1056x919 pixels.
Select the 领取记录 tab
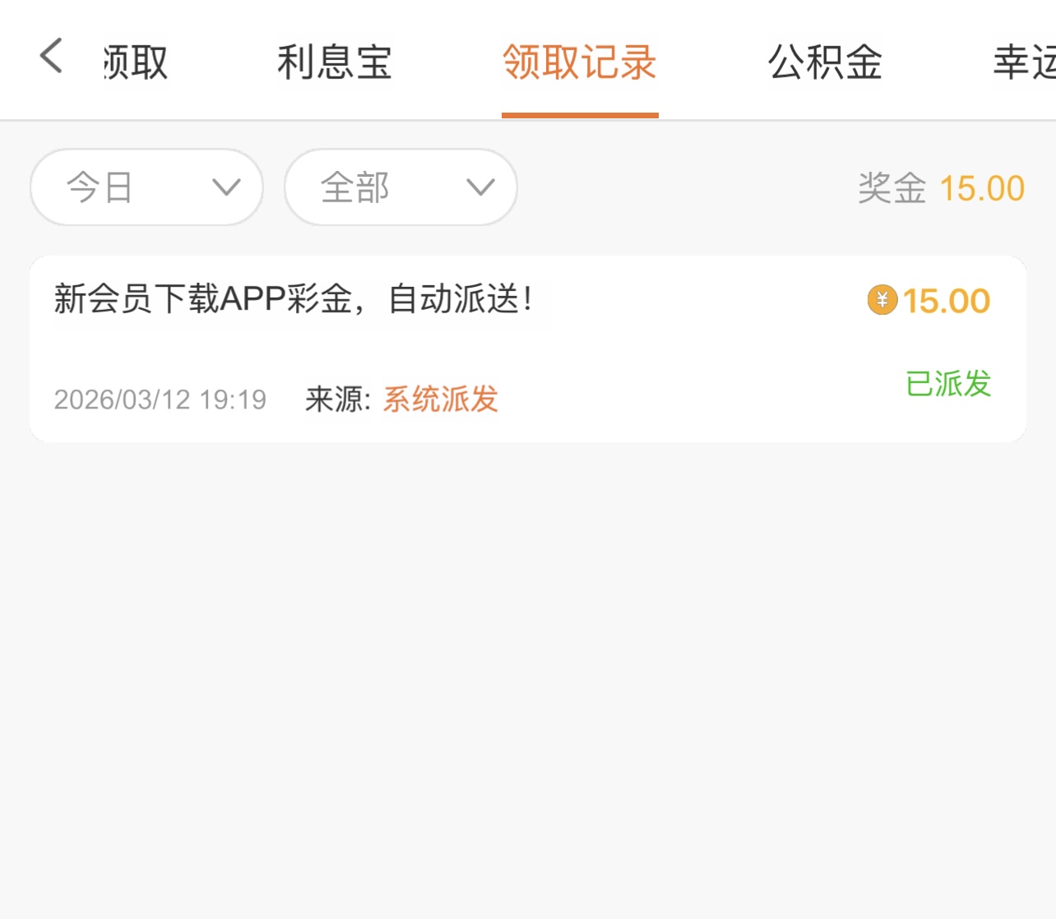pyautogui.click(x=580, y=62)
